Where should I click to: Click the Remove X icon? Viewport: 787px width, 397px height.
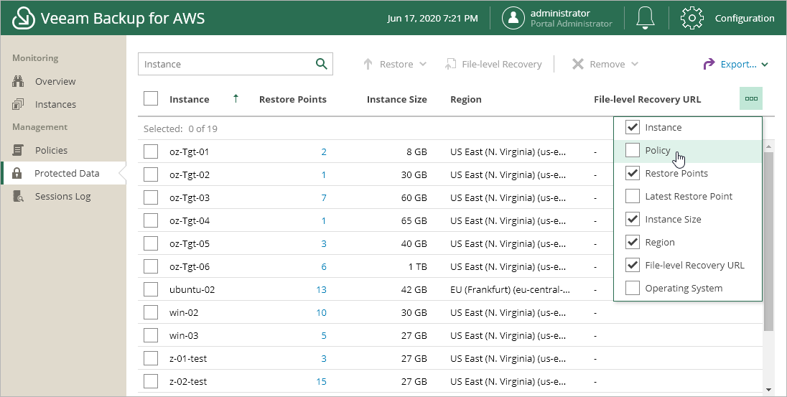[x=578, y=64]
